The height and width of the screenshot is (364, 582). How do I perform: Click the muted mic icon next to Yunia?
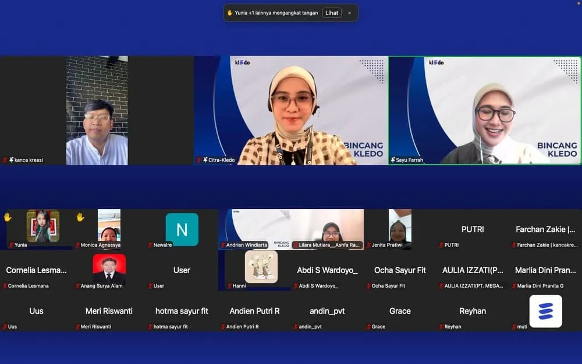[11, 245]
